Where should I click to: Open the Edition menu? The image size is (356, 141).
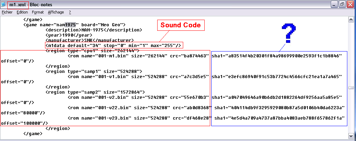[22, 12]
